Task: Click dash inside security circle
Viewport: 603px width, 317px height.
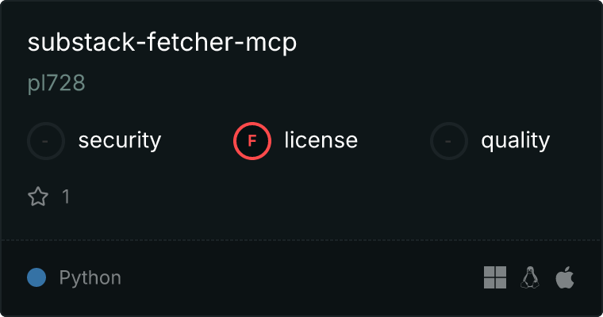Action: tap(45, 141)
